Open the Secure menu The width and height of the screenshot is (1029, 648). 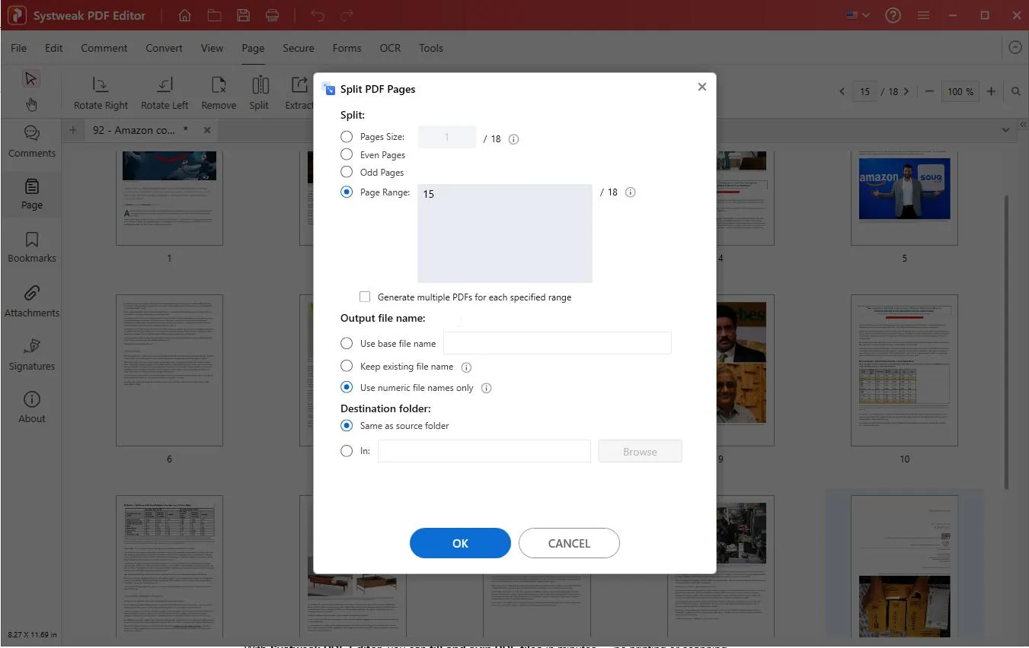[x=298, y=48]
